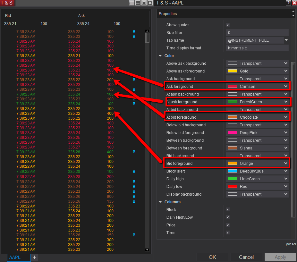
Task: Click the help question mark icon
Action: (x=288, y=3)
